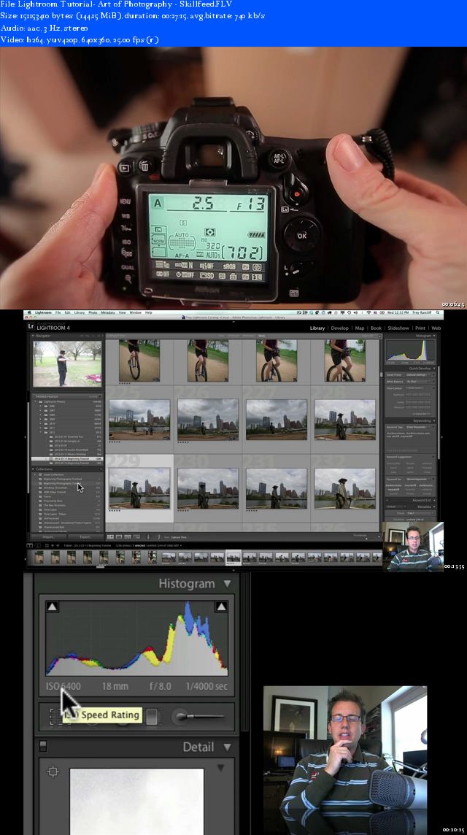Select the Graduated Filter tool icon
467x835 pixels.
click(152, 716)
